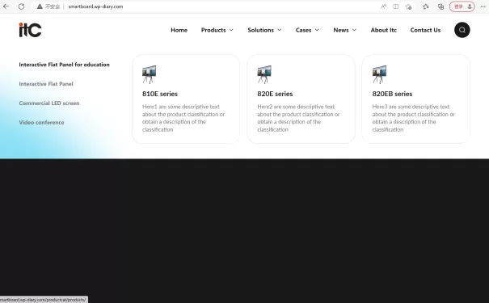Image resolution: width=489 pixels, height=303 pixels.
Task: Open the read aloud icon
Action: (x=383, y=6)
